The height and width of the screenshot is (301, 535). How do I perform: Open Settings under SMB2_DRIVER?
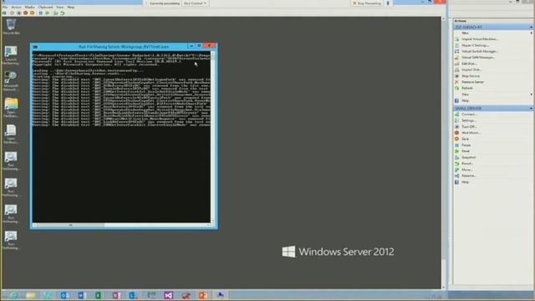coord(468,120)
